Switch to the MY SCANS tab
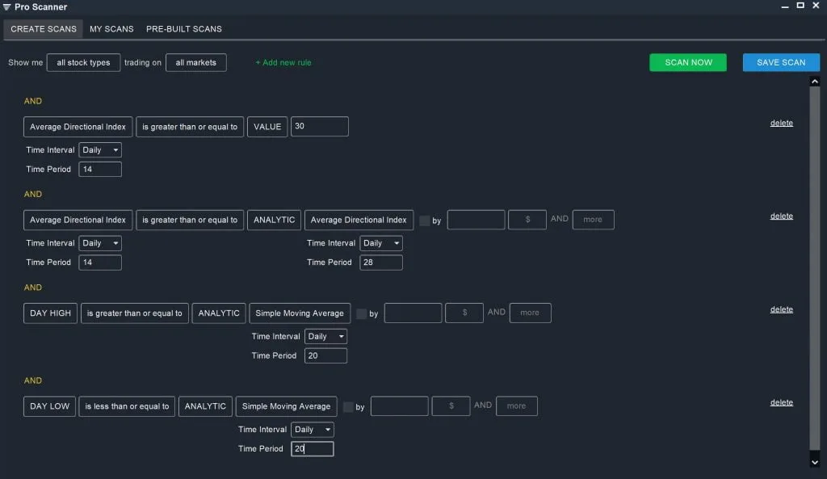The image size is (827, 479). click(111, 29)
